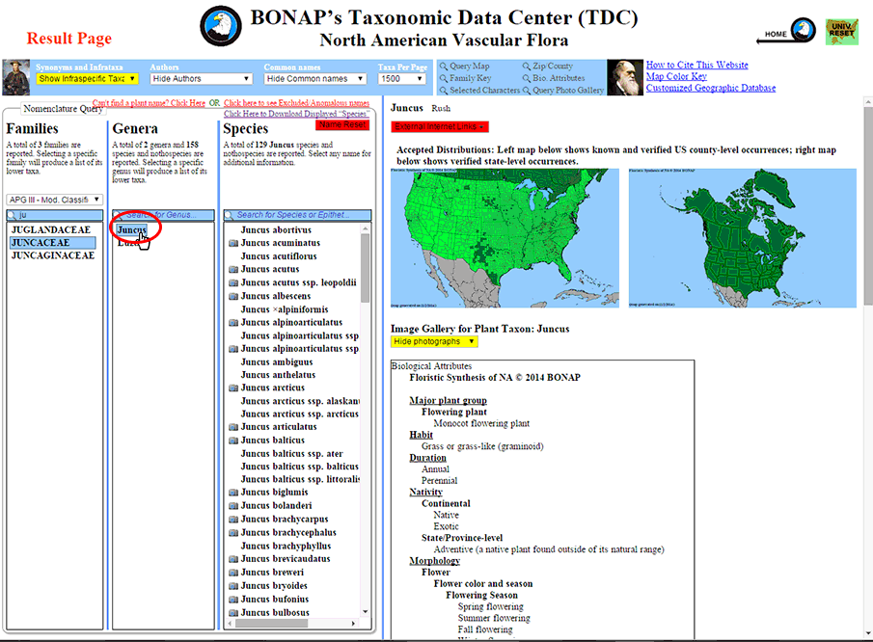Click camera icon beside Juncus brevicaudatus
This screenshot has height=642, width=873.
[233, 559]
